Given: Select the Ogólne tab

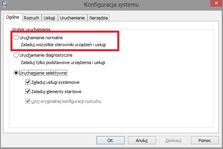Looking at the screenshot, I should tap(13, 17).
